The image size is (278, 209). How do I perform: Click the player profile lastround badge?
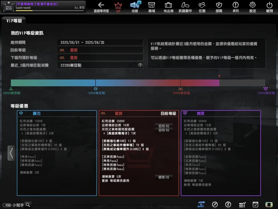(44, 7)
